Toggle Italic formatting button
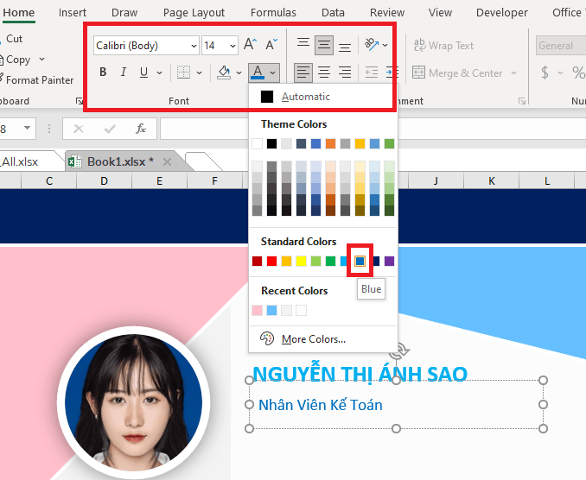 coord(124,73)
